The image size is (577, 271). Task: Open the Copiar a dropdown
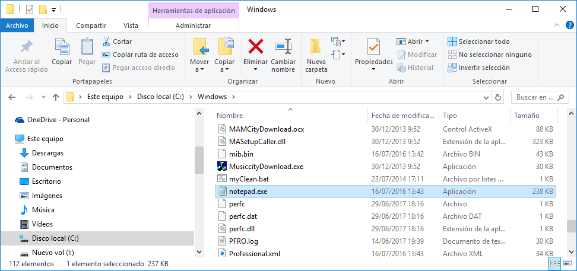pyautogui.click(x=224, y=55)
